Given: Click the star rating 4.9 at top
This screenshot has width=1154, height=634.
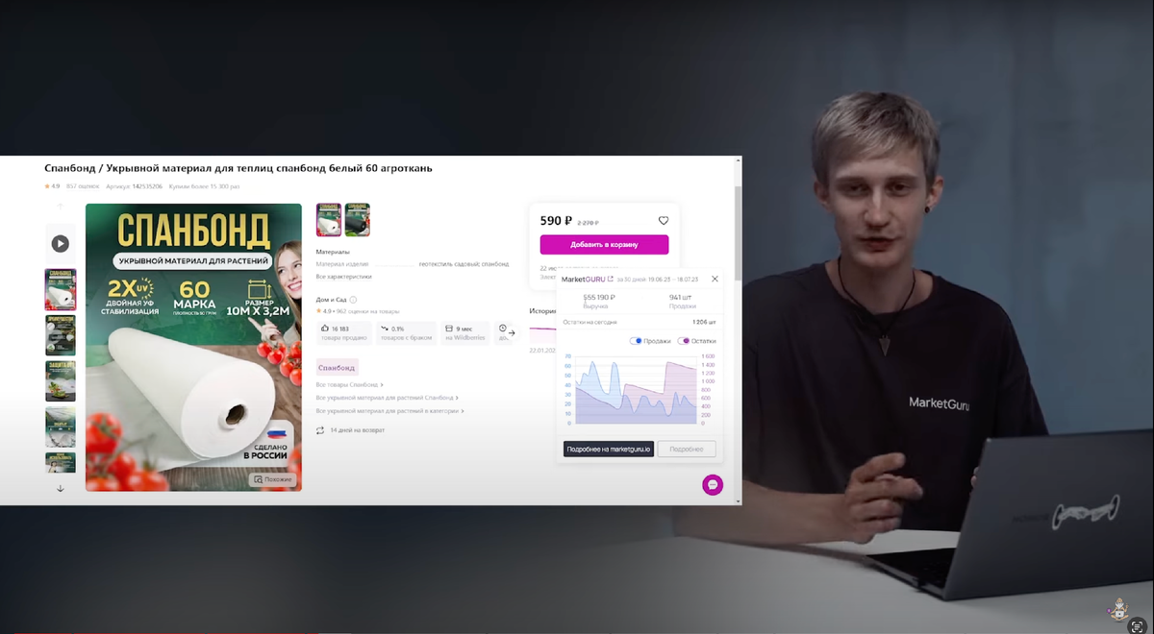Looking at the screenshot, I should pos(52,185).
